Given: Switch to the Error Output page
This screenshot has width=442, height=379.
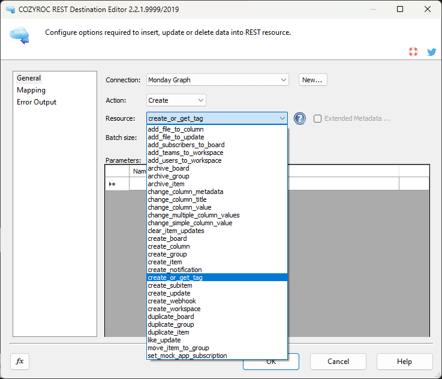Looking at the screenshot, I should click(x=37, y=102).
